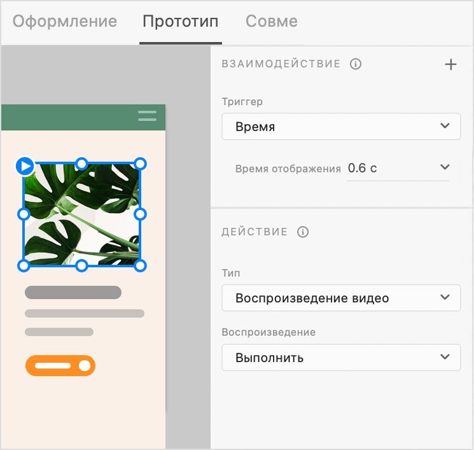Open hamburger menu in green header
The height and width of the screenshot is (450, 474).
(147, 116)
